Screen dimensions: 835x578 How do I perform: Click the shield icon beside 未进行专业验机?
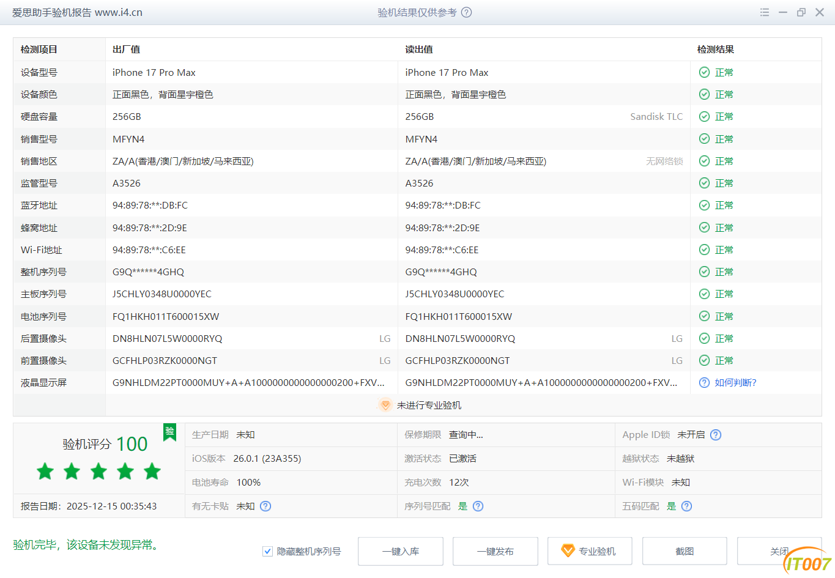[x=385, y=405]
